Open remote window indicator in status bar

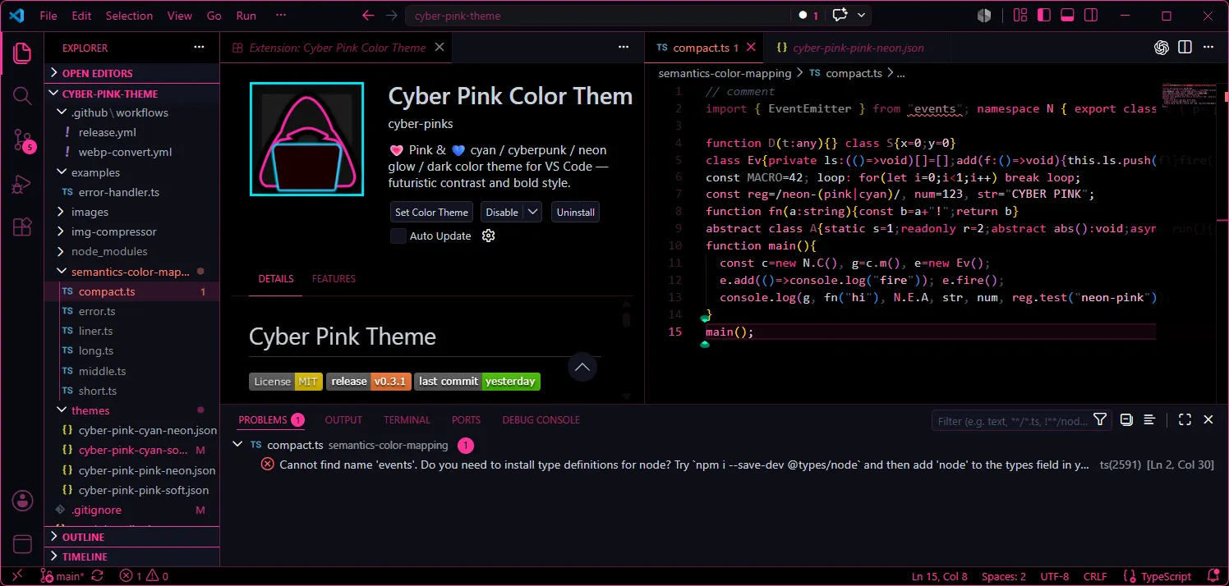pos(17,576)
